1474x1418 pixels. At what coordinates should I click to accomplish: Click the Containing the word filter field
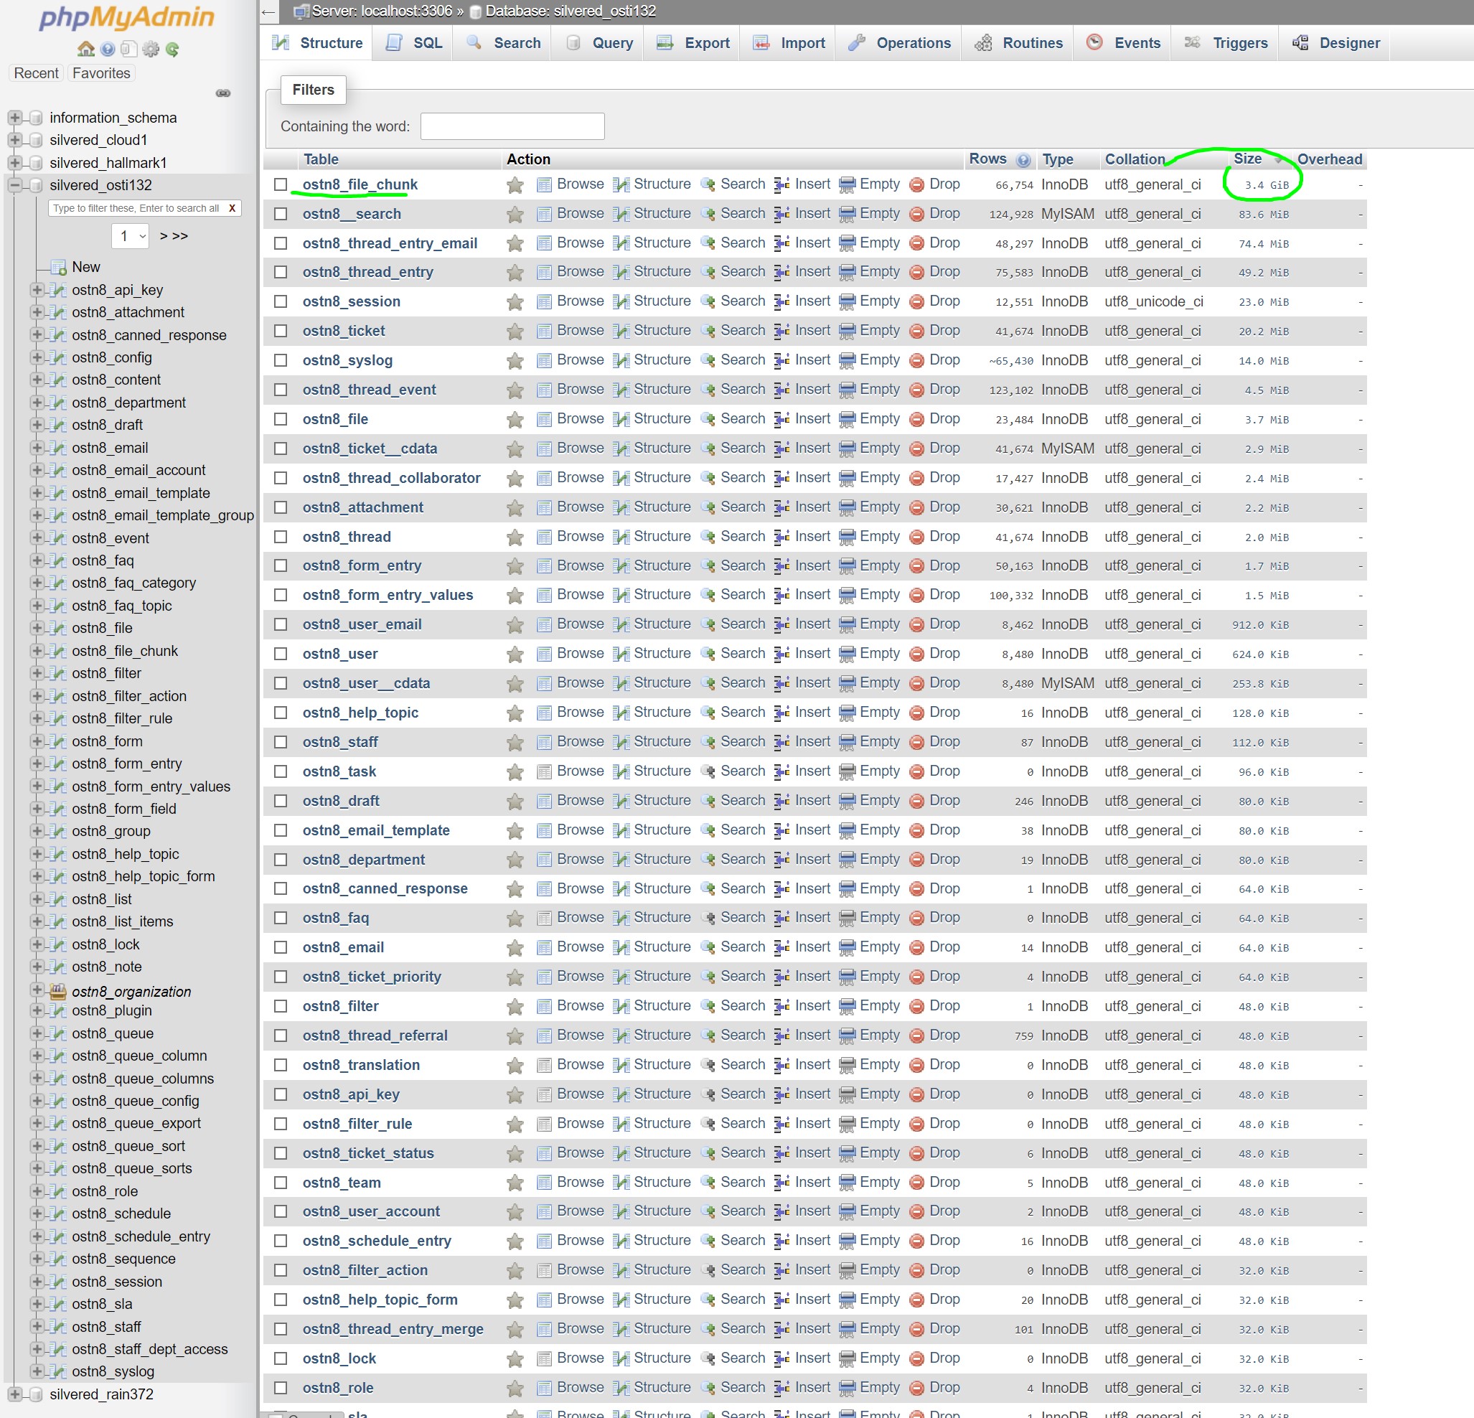(512, 126)
